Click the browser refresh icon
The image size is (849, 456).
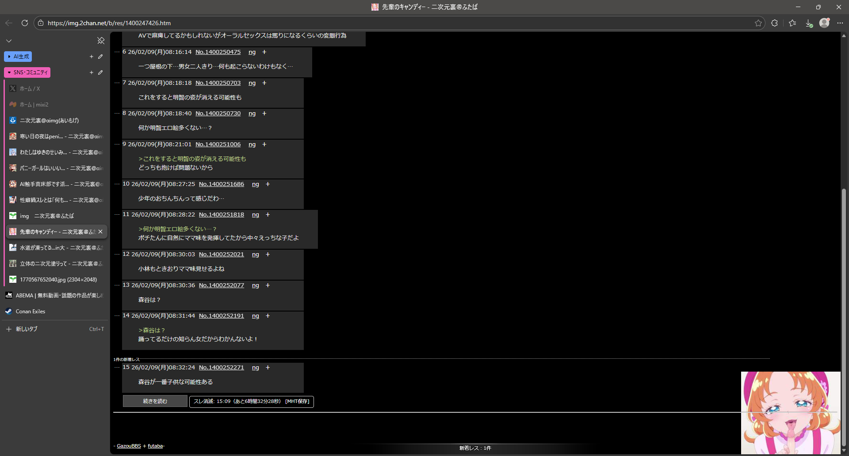pos(25,23)
